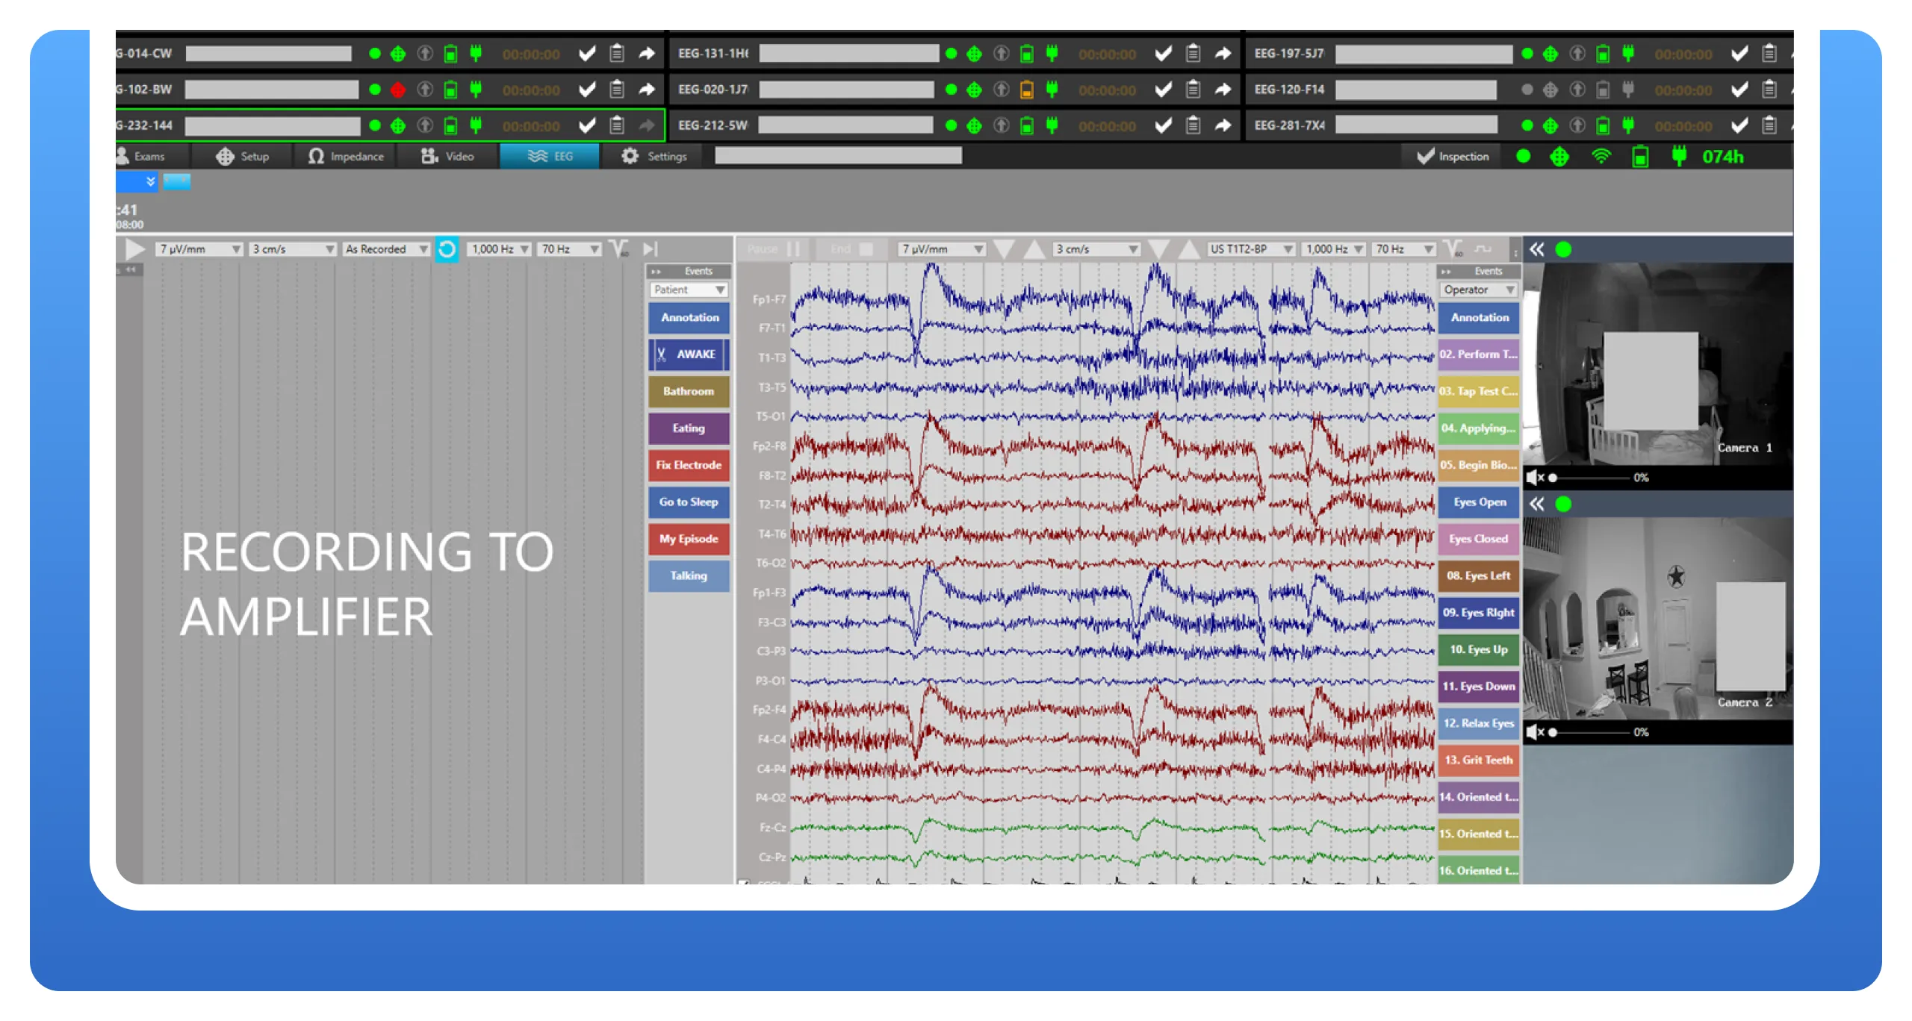The image size is (1912, 1021).
Task: Unmute Camera 2 audio speaker icon
Action: (1534, 732)
